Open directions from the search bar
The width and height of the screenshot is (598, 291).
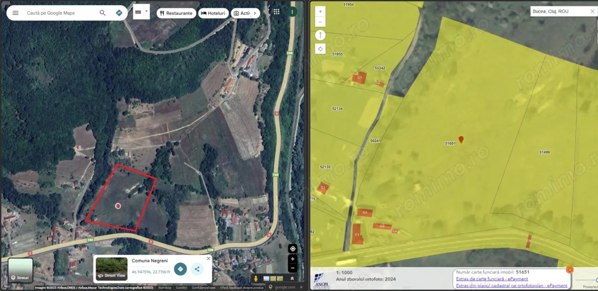click(x=119, y=13)
